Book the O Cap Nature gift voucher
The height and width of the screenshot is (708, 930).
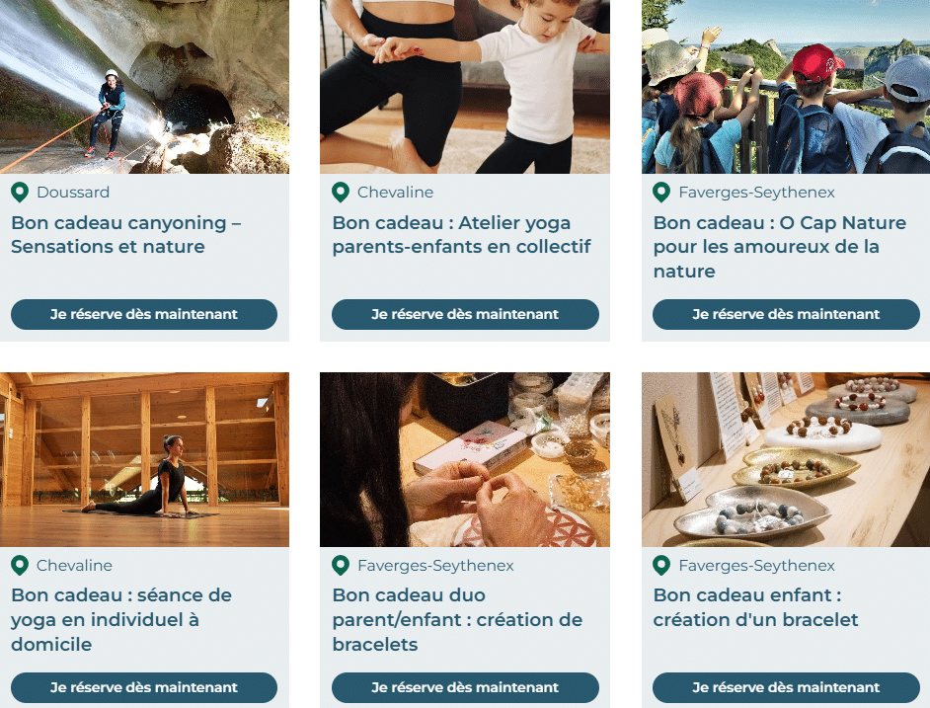click(x=786, y=314)
